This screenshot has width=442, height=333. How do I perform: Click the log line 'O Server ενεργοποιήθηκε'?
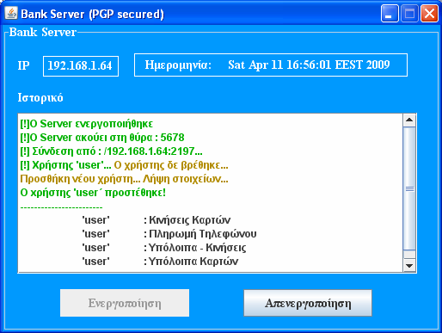pyautogui.click(x=86, y=124)
